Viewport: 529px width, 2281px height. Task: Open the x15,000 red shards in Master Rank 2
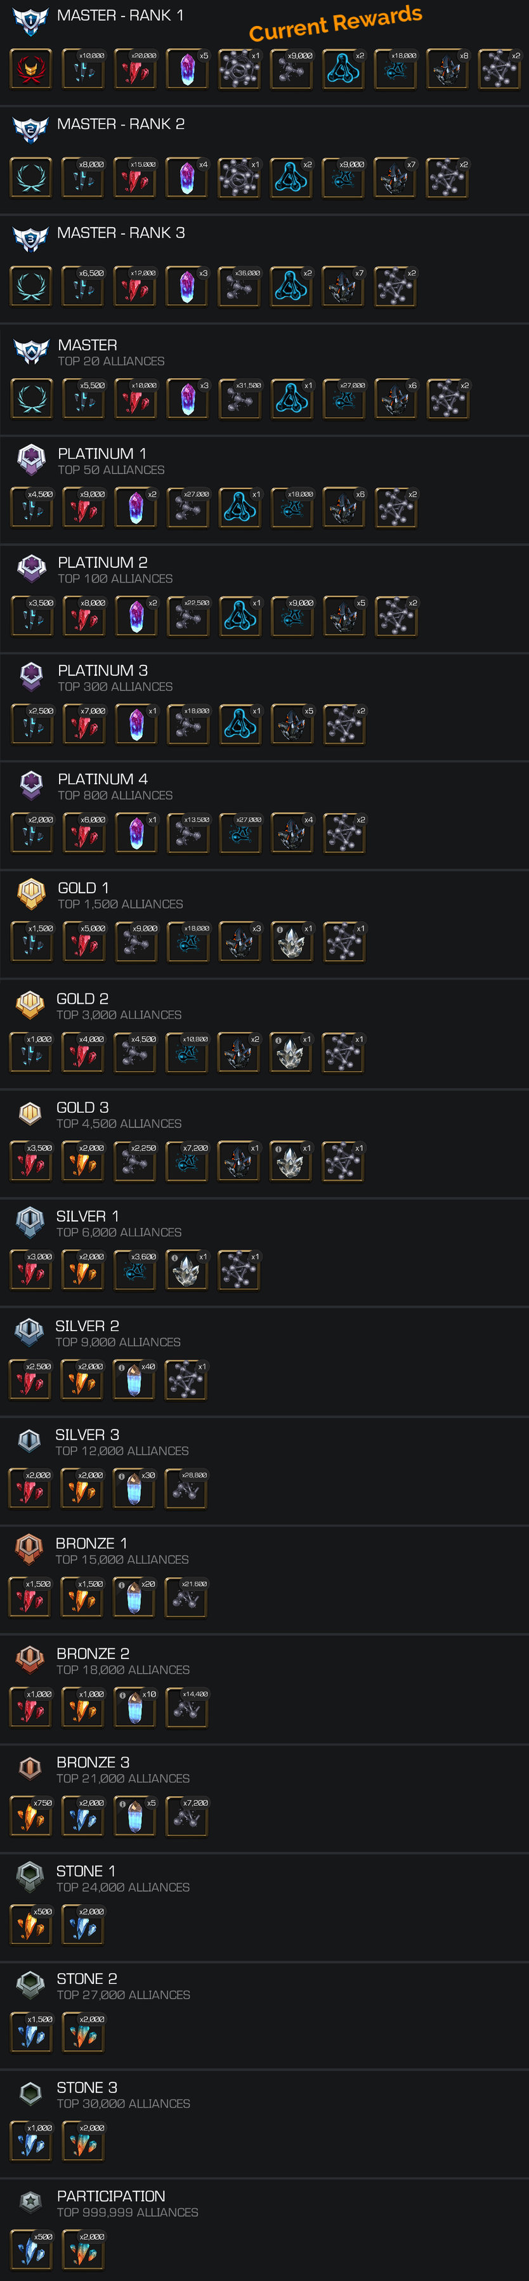pos(135,178)
